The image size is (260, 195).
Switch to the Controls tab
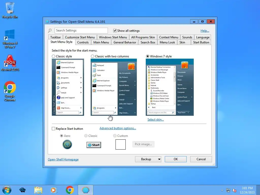[x=83, y=42]
